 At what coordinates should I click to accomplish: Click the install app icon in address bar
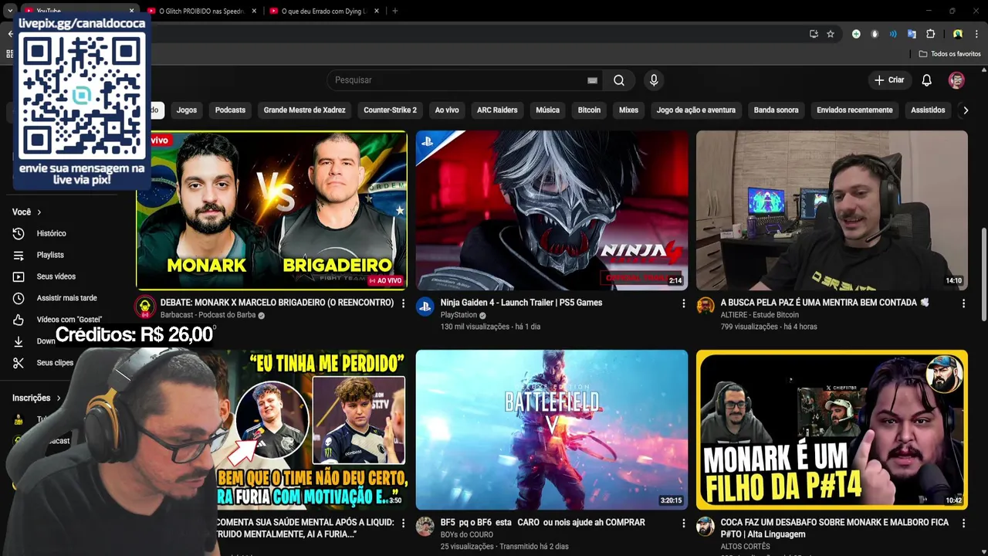point(814,34)
